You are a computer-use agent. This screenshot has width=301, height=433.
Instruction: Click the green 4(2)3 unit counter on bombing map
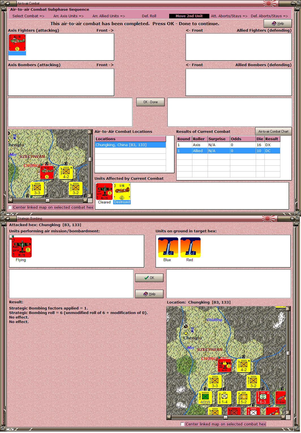pos(205,398)
